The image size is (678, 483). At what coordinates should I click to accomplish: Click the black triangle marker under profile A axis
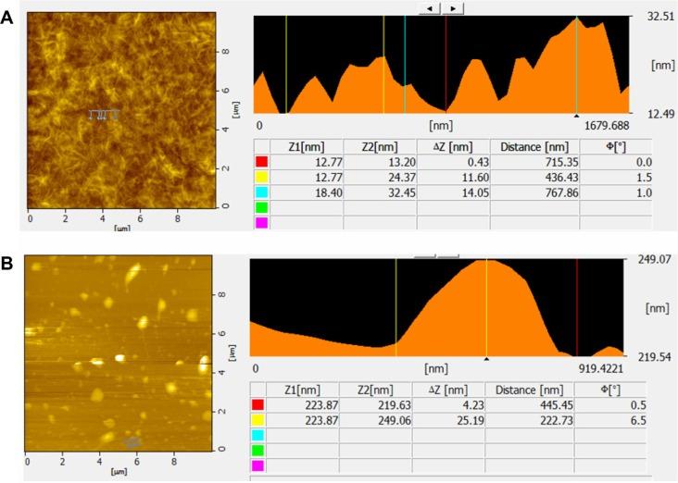click(577, 117)
